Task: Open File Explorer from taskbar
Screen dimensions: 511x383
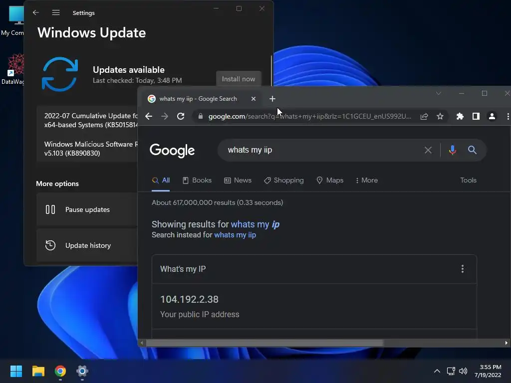Action: tap(38, 371)
